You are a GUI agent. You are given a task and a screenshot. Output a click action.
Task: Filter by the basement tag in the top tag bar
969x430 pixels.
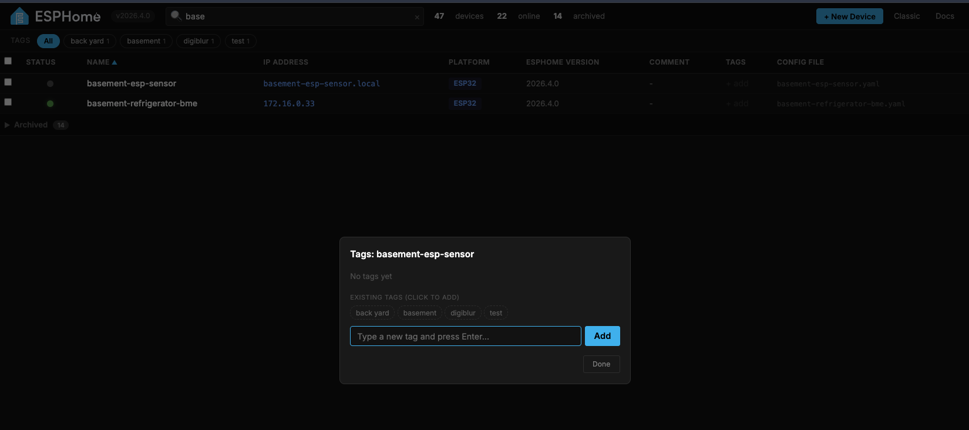pos(146,41)
